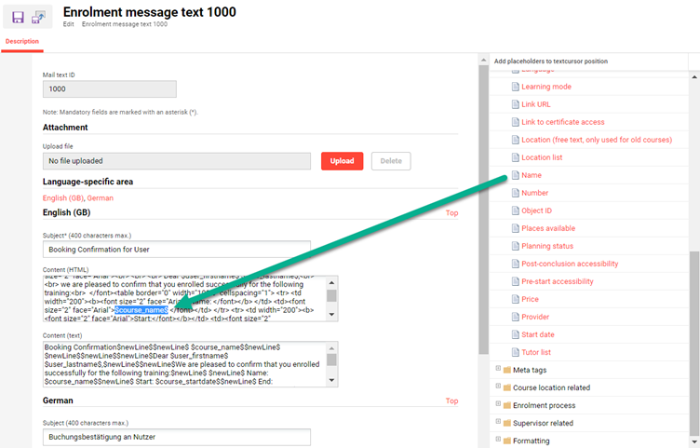The width and height of the screenshot is (700, 448).
Task: Click the English Subject input field
Action: click(x=176, y=250)
